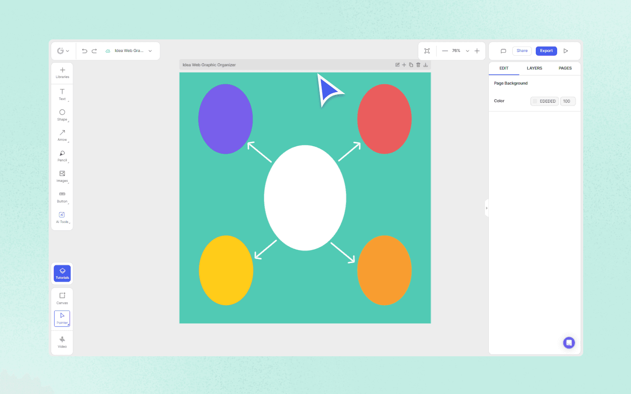
Task: Undo the last action
Action: (84, 50)
